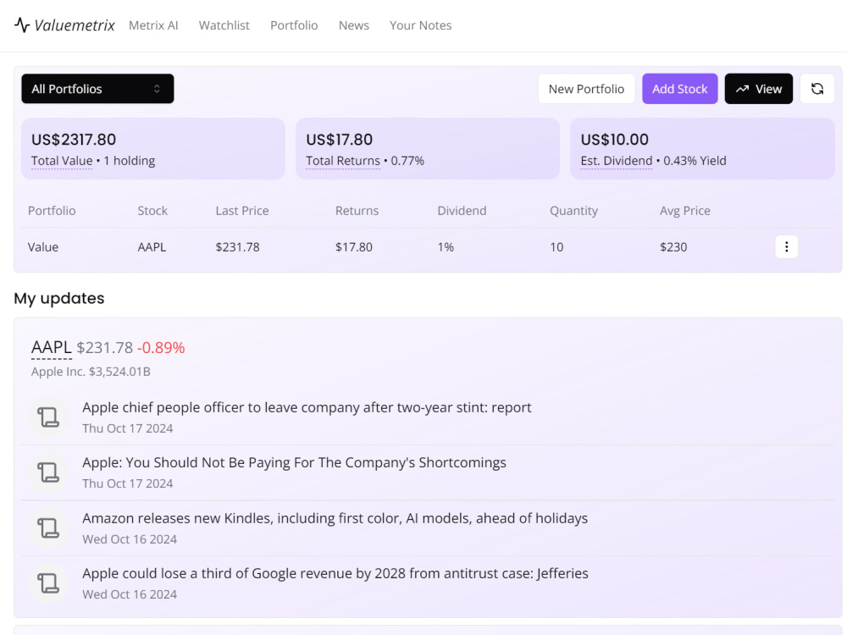
Task: Click the quantity value 10
Action: tap(556, 246)
